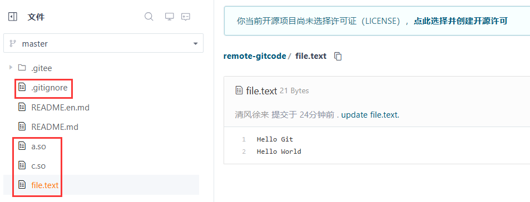Click the README.md file icon
The height and width of the screenshot is (202, 530).
tap(22, 127)
